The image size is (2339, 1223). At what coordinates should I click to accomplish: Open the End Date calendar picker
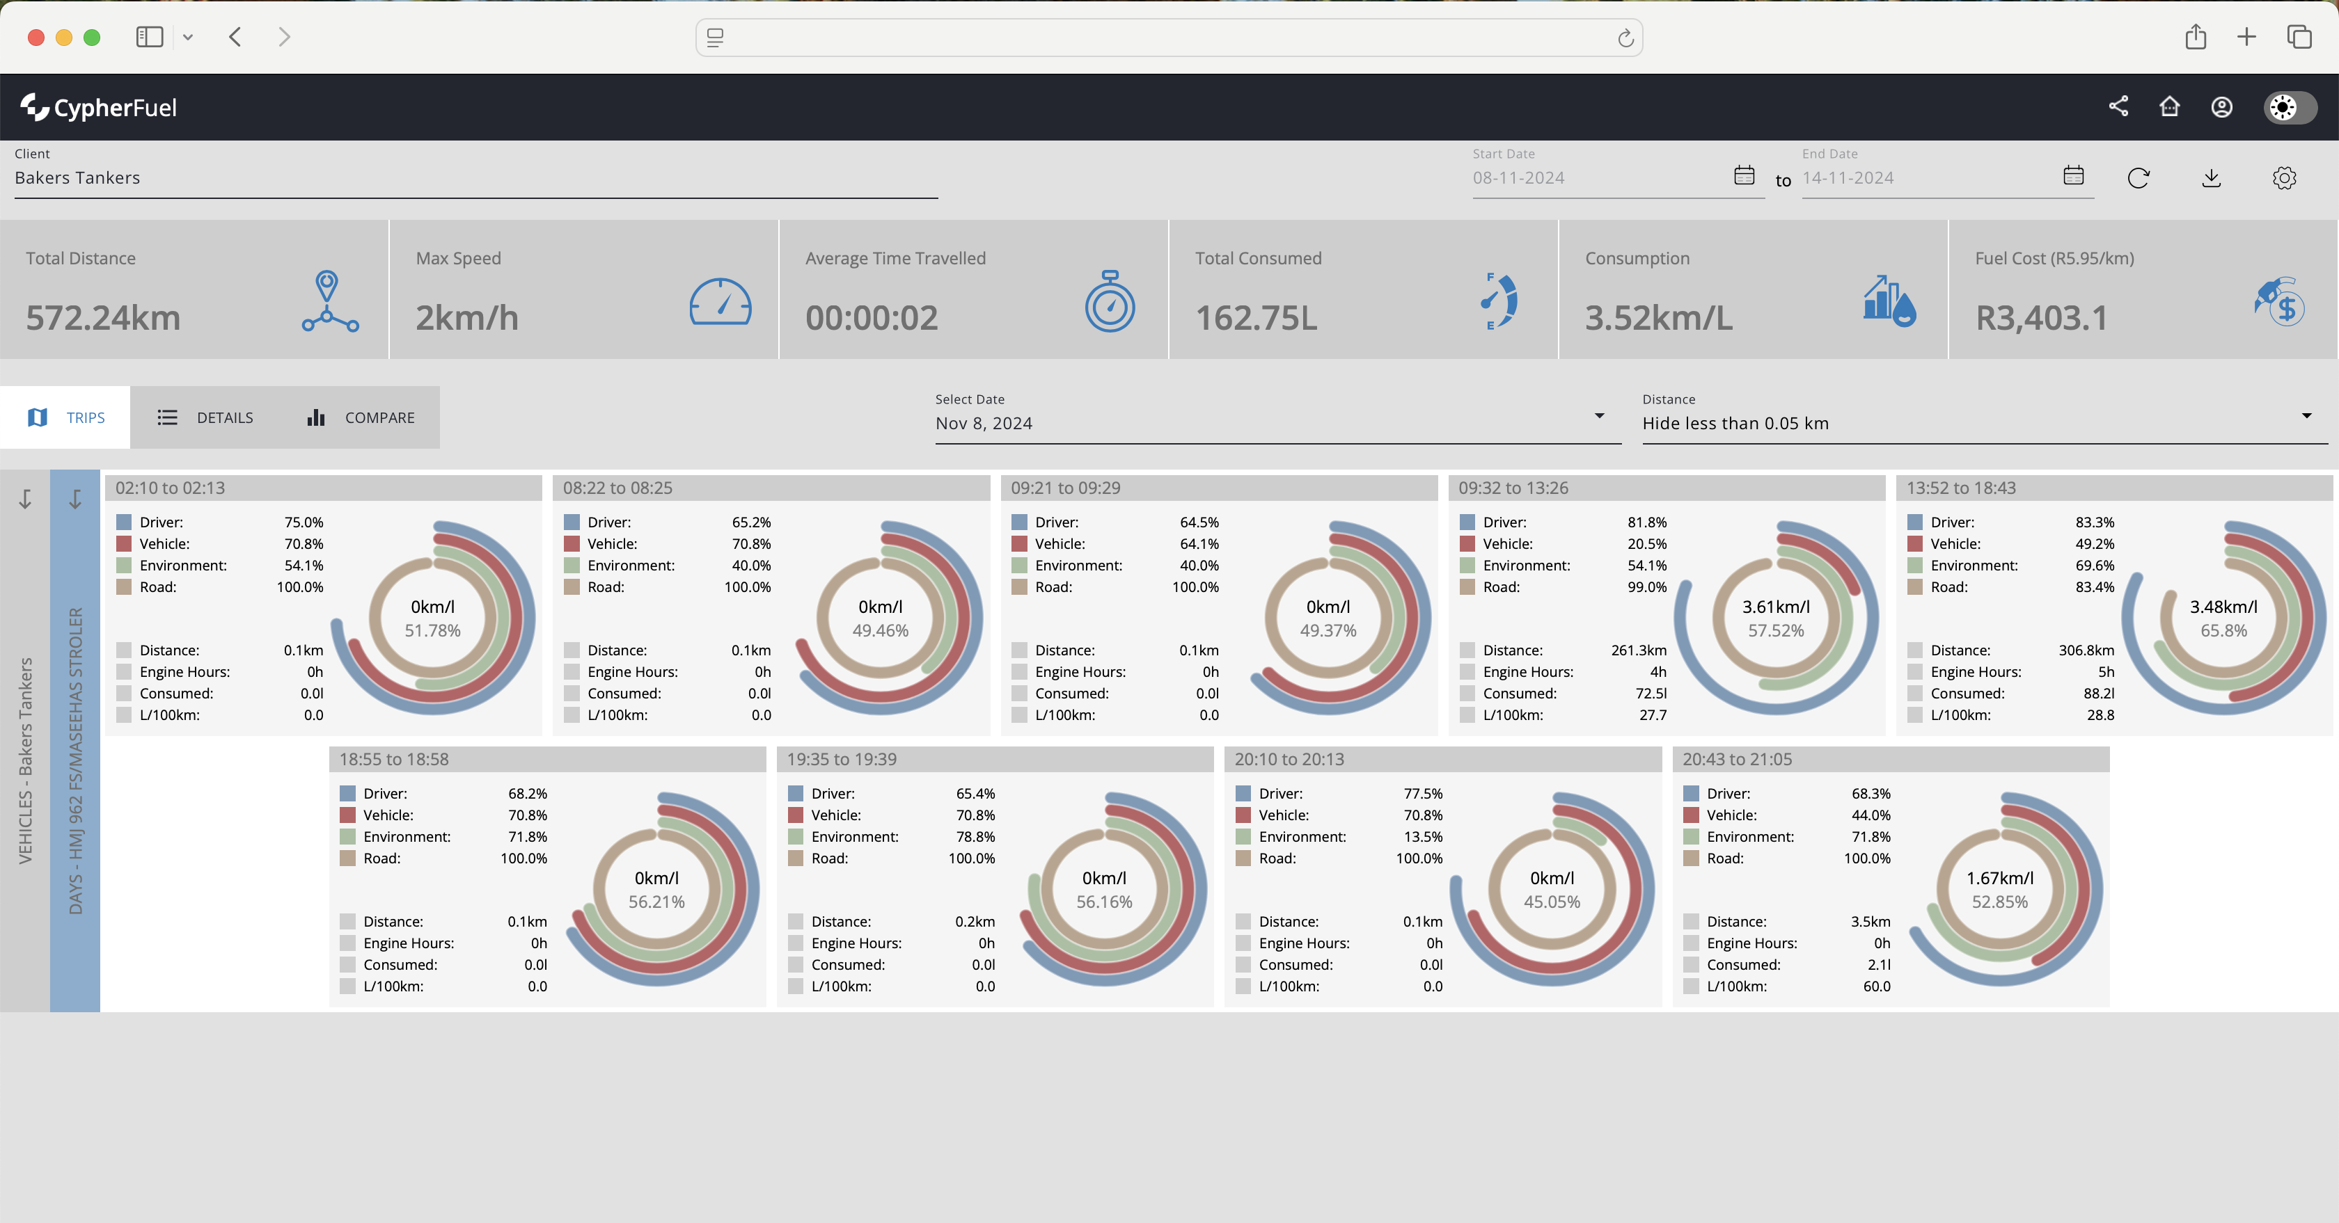point(2073,175)
